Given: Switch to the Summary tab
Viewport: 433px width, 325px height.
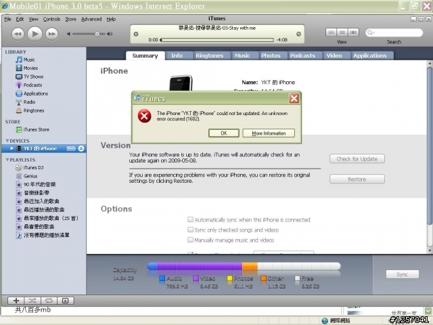Looking at the screenshot, I should tap(145, 56).
